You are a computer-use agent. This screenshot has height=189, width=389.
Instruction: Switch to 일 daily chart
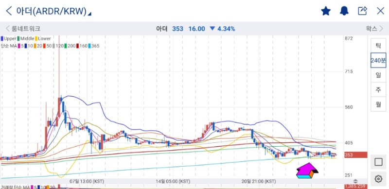click(x=378, y=75)
